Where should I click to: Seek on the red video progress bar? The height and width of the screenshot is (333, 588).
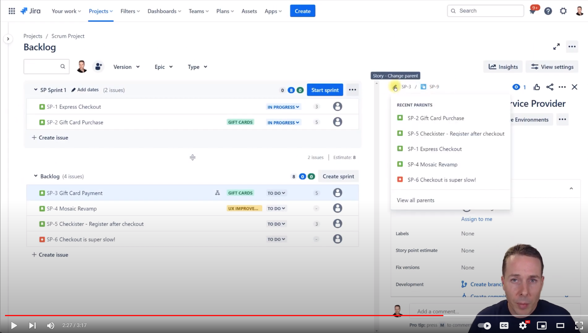(224, 316)
